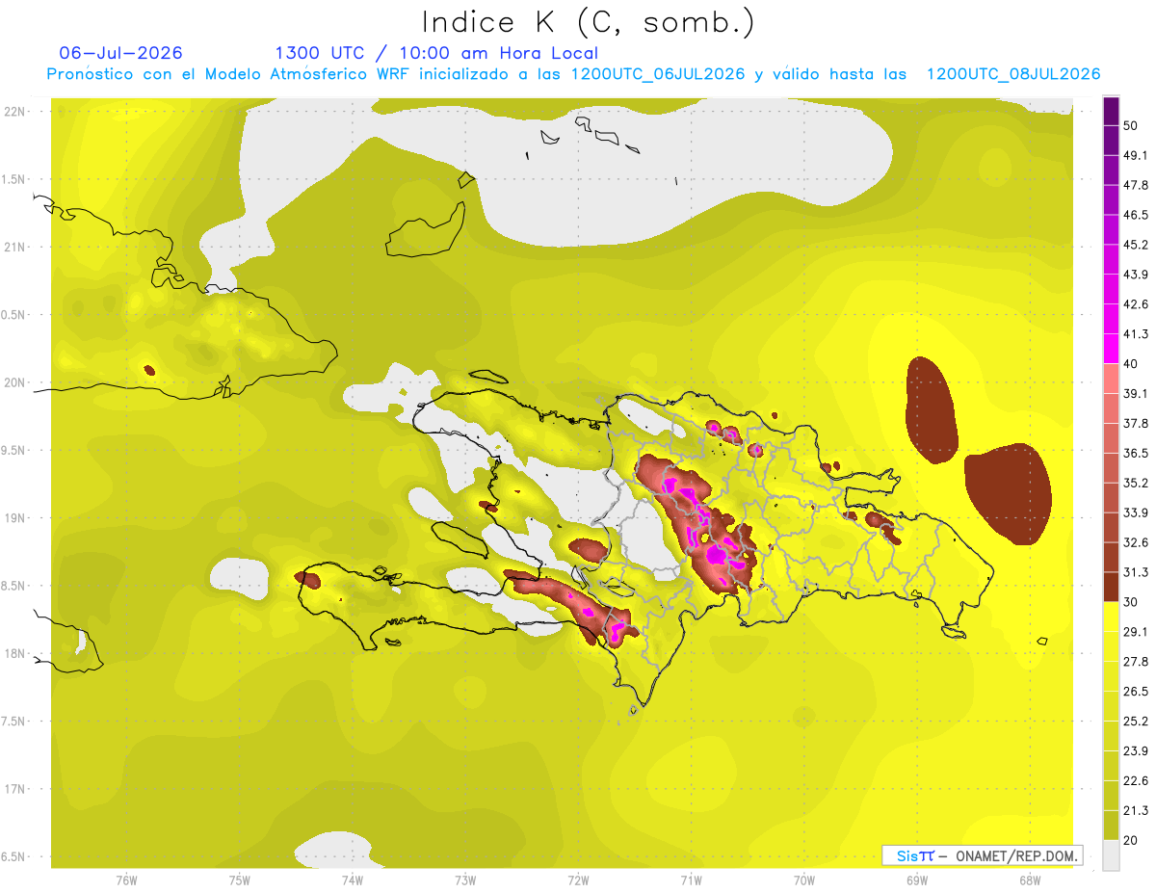
Task: Select the salmon swatch between 39.1 and 40
Action: [1111, 379]
